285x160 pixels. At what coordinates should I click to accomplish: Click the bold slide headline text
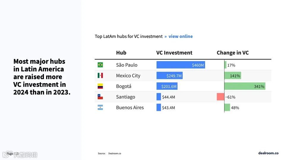tap(42, 77)
